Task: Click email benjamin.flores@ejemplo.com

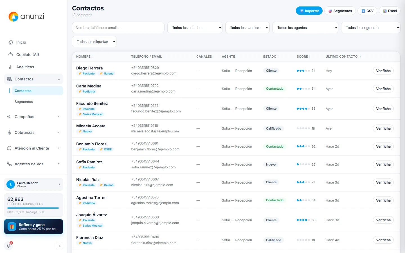Action: pyautogui.click(x=155, y=149)
